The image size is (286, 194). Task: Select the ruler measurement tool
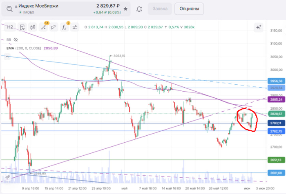tap(54, 27)
